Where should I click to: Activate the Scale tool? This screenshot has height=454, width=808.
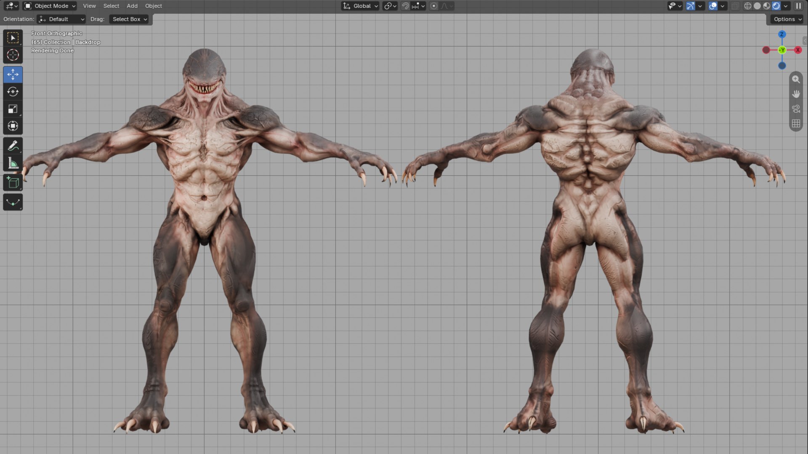pyautogui.click(x=13, y=109)
